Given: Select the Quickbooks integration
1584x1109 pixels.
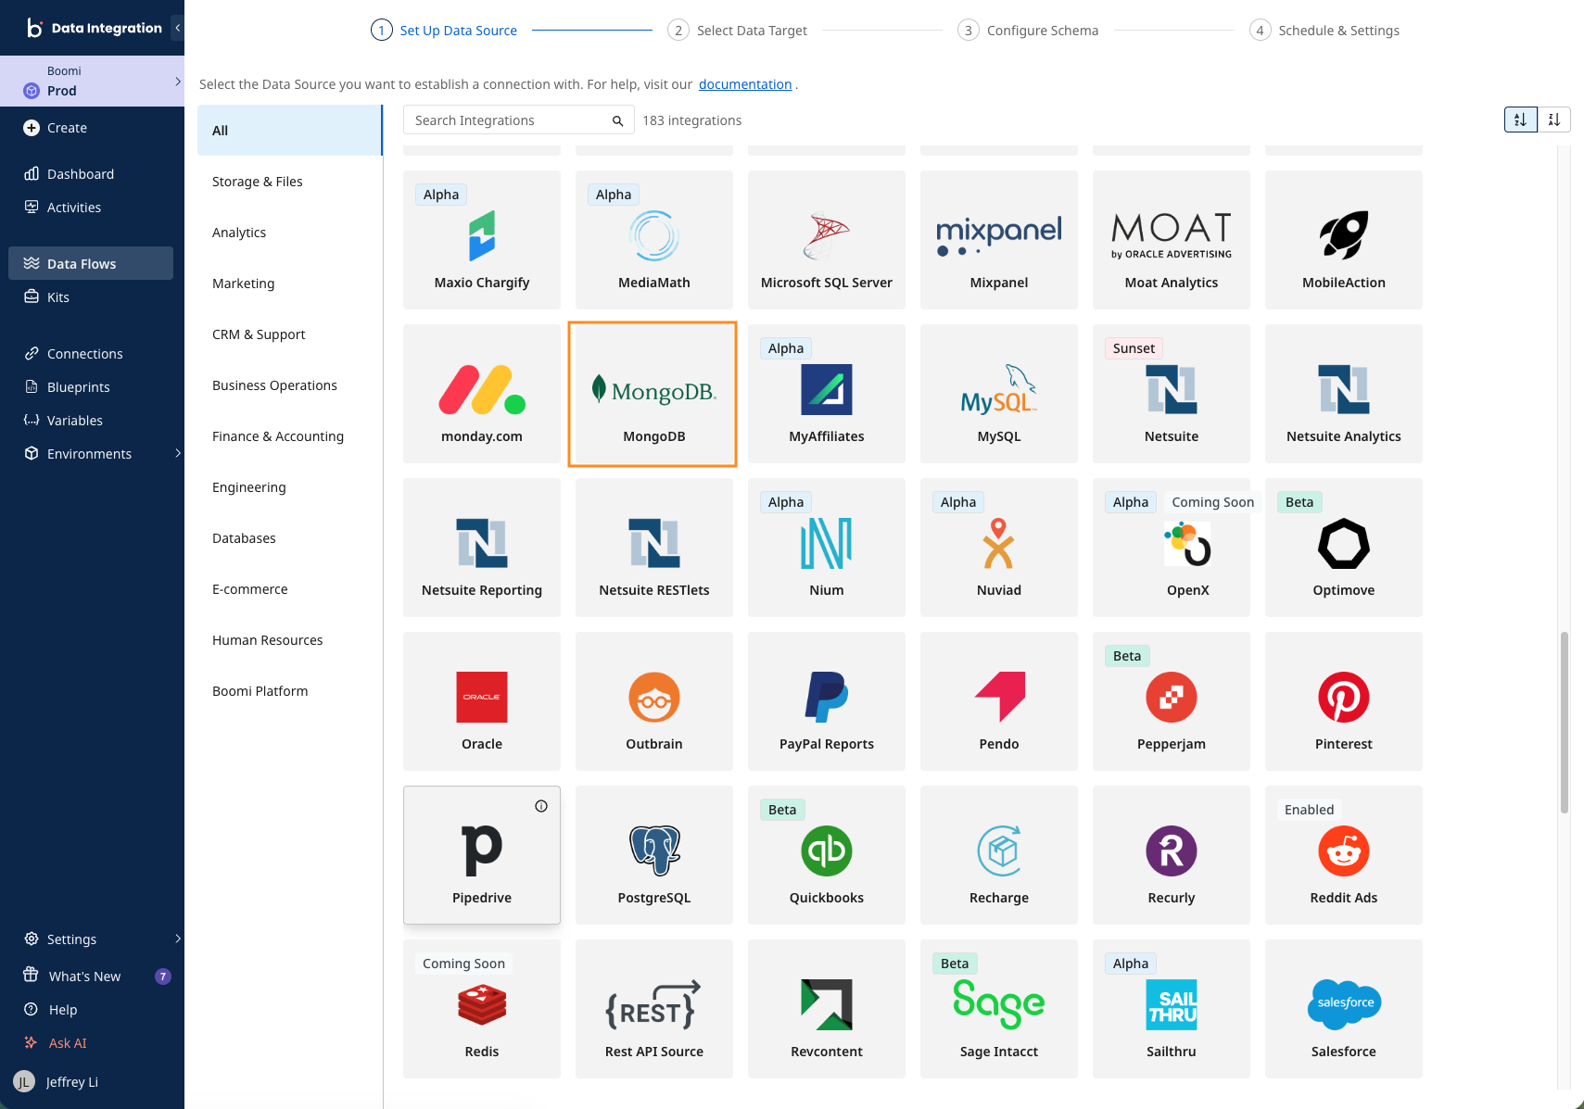Looking at the screenshot, I should click(x=827, y=855).
